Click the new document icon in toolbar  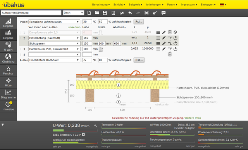click(89, 13)
